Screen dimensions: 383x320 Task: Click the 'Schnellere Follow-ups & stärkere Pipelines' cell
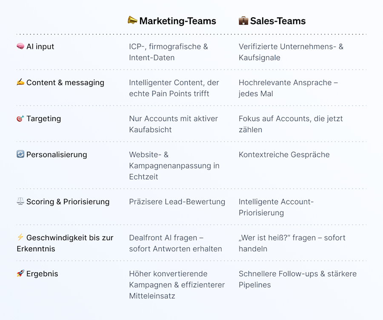click(x=297, y=279)
